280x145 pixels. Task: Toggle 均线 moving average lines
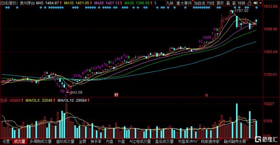pyautogui.click(x=211, y=3)
